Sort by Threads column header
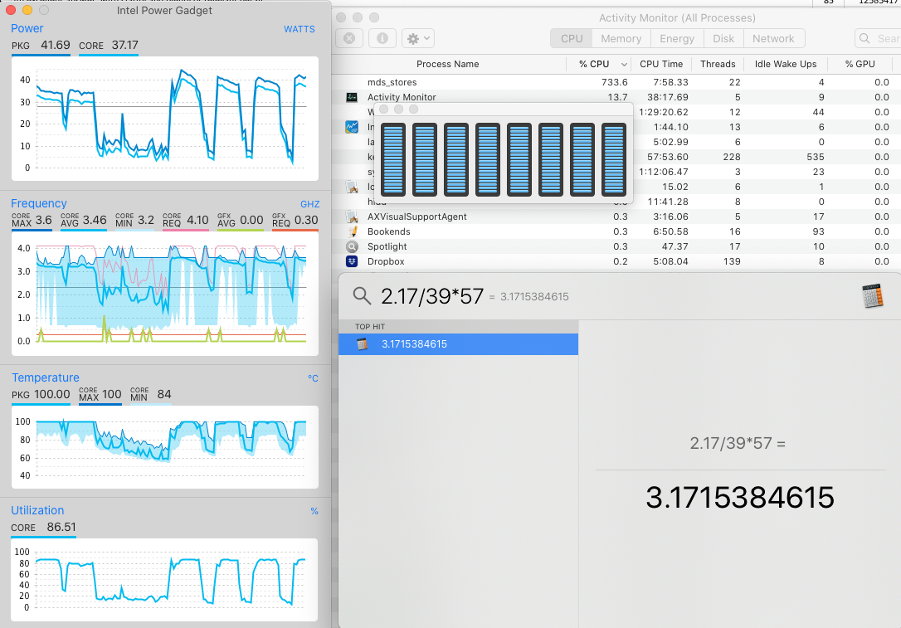The image size is (901, 628). (x=718, y=64)
